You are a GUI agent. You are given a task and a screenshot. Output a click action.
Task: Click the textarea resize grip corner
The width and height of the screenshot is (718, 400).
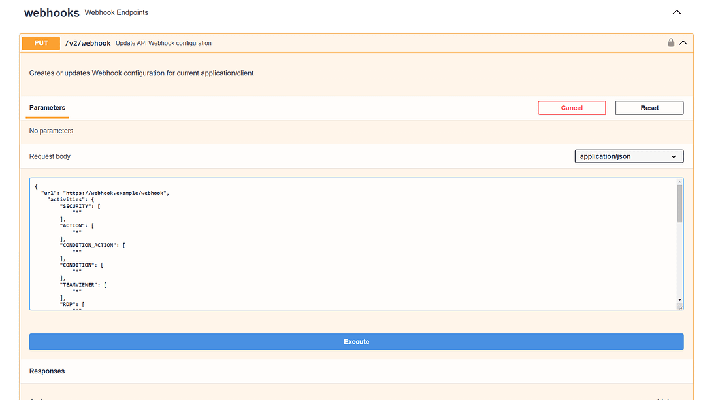[x=680, y=307]
